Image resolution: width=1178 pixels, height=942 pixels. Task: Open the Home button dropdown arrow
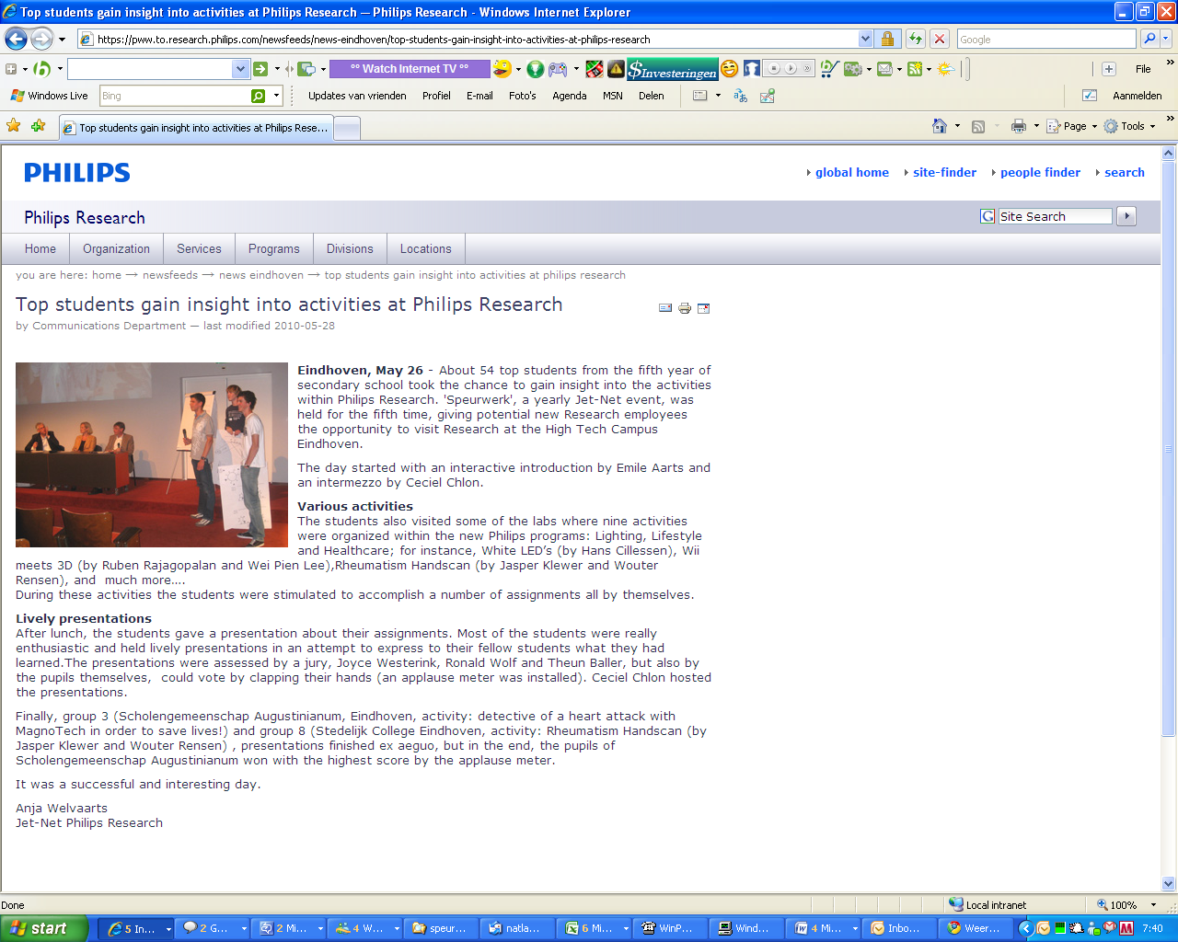coord(957,126)
